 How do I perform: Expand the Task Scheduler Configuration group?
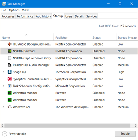(x=3, y=86)
